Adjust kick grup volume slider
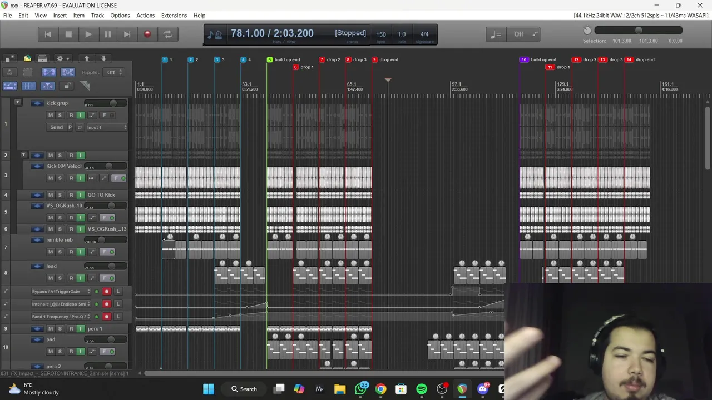 point(105,103)
